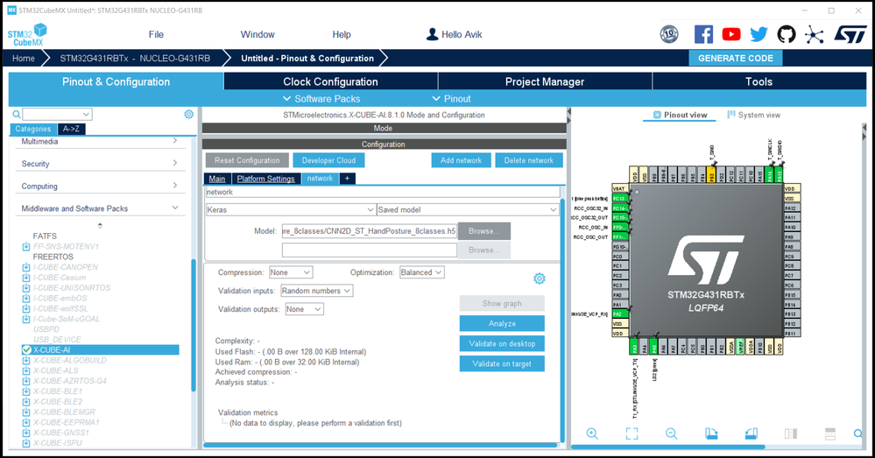
Task: Fit the chip to the view
Action: [x=632, y=433]
